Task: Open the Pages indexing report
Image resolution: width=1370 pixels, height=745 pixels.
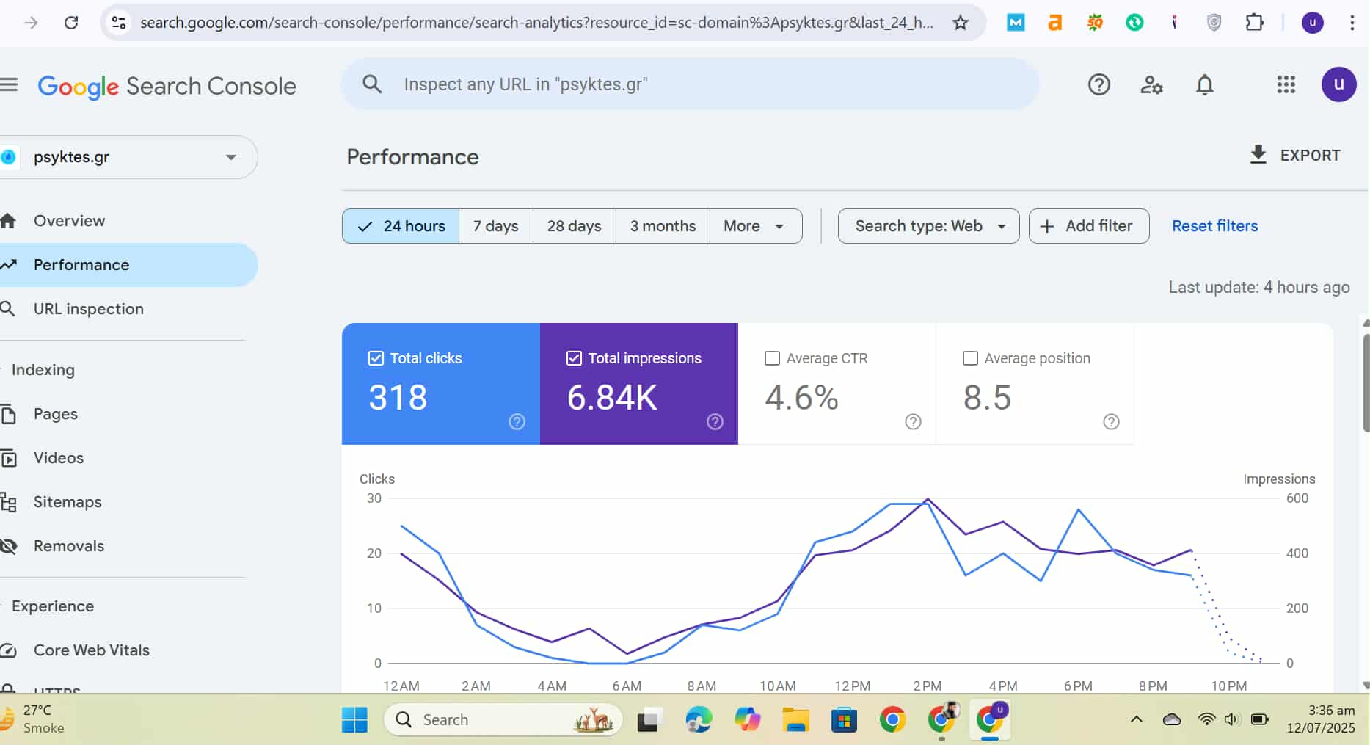Action: tap(55, 413)
